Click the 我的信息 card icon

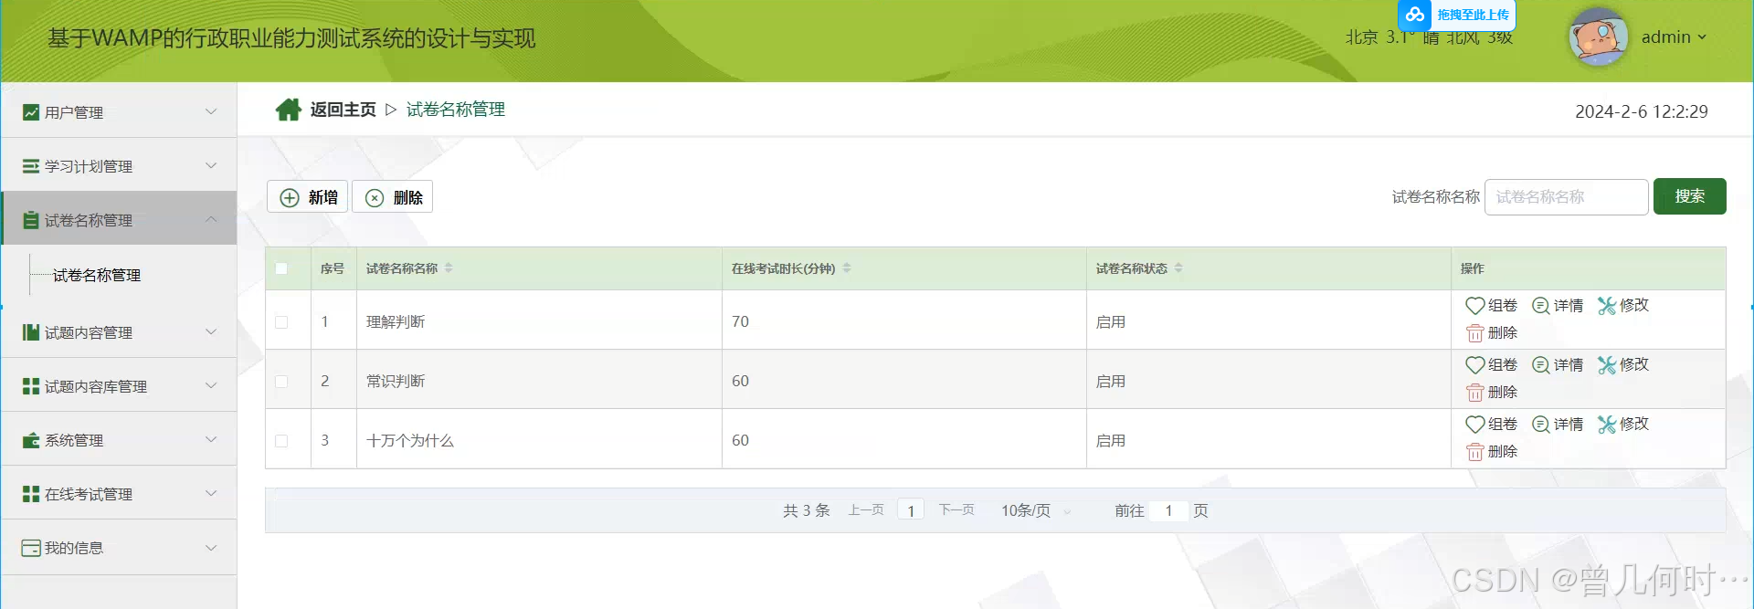click(x=31, y=548)
